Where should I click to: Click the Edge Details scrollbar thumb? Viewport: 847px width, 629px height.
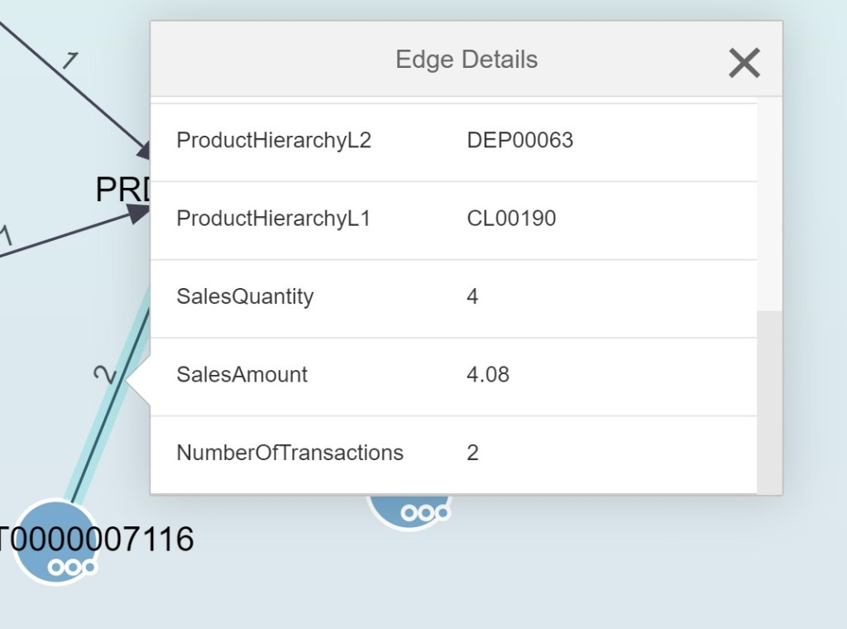point(769,401)
